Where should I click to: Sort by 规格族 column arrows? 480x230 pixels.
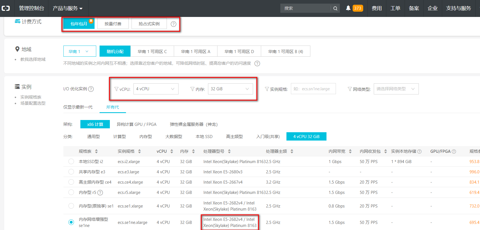[x=97, y=151]
